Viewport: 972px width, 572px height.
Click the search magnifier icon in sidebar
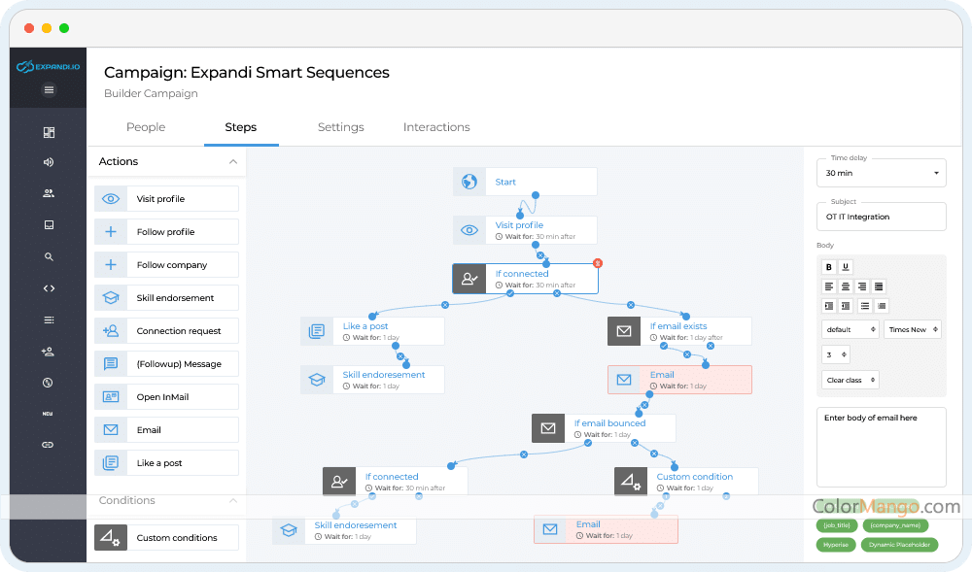click(49, 257)
